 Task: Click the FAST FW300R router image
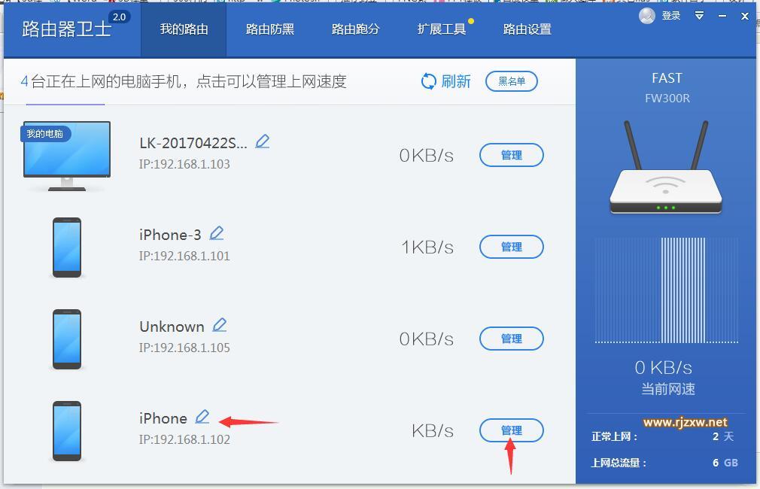(666, 168)
